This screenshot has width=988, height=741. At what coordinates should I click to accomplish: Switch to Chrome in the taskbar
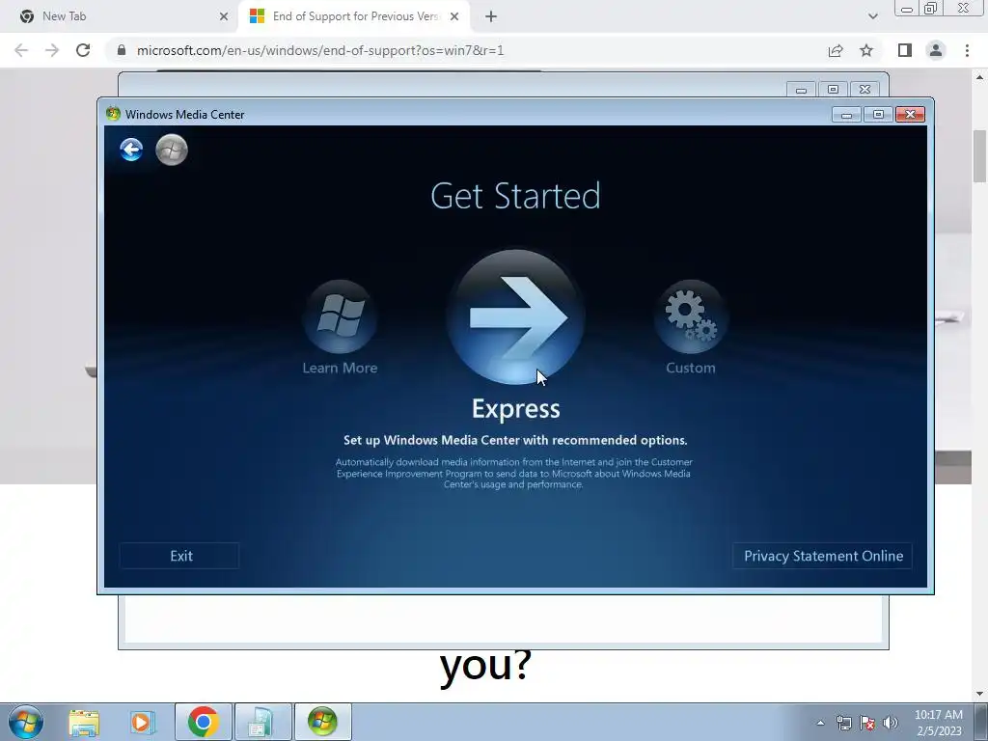coord(203,722)
